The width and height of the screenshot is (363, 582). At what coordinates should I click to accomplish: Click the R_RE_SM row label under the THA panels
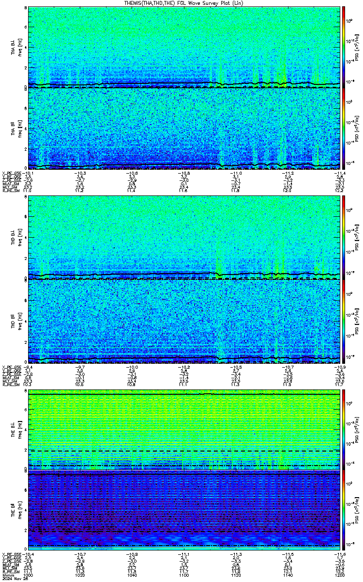(x=10, y=191)
